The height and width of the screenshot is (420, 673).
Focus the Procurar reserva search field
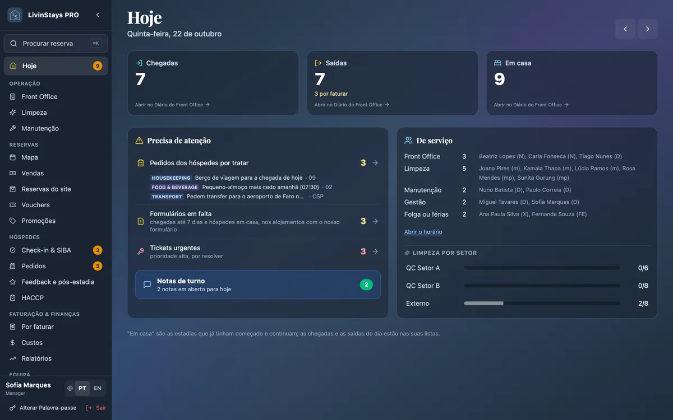[56, 43]
